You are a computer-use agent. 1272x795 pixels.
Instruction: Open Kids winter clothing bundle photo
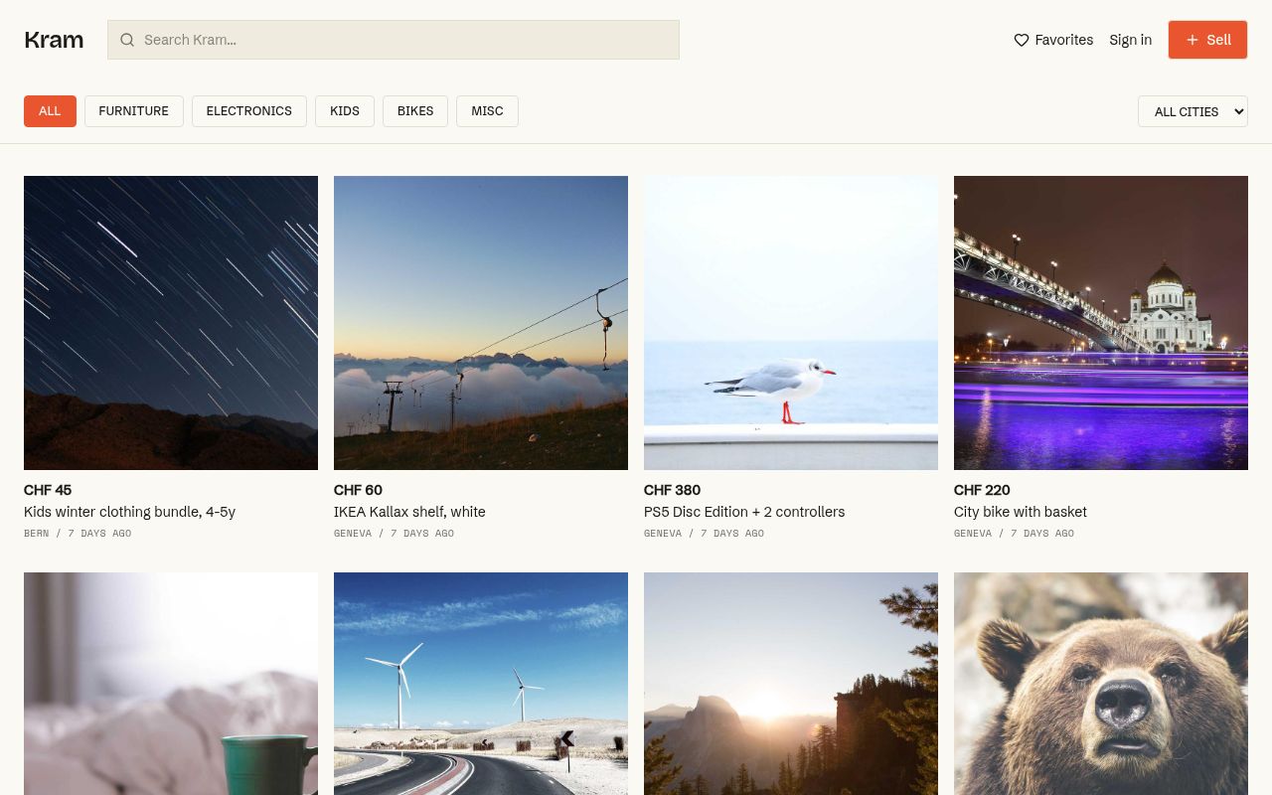(x=171, y=323)
